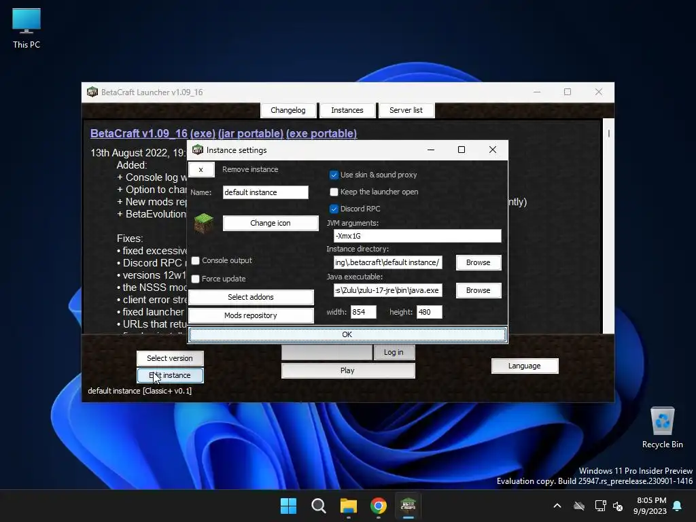696x522 pixels.
Task: Maximize the BetaCraft Launcher window
Action: tap(568, 92)
